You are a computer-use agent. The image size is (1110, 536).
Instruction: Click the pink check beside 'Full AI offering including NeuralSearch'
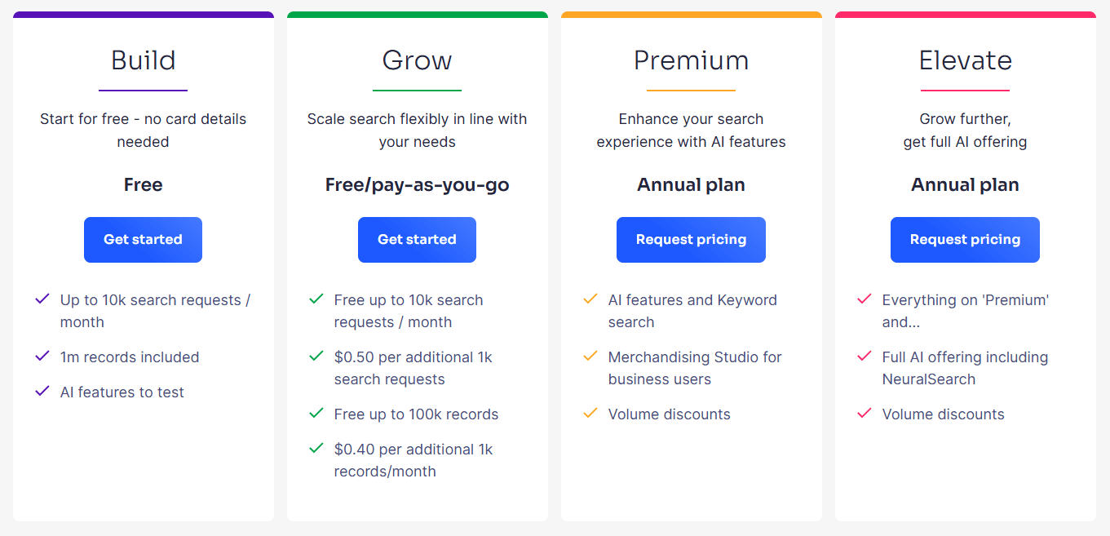(x=865, y=357)
